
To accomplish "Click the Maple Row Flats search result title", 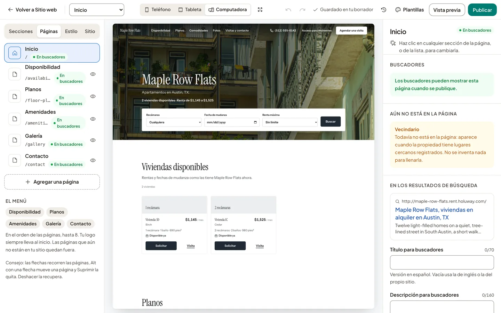I will pos(434,214).
